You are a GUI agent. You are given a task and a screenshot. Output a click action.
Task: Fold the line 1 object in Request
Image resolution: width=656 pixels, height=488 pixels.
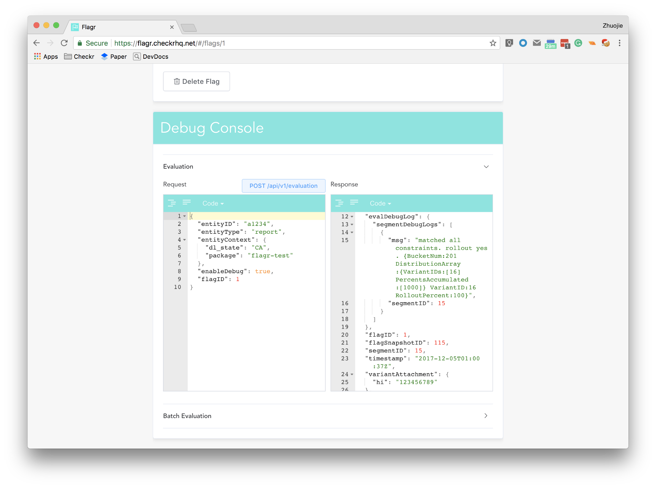tap(185, 216)
